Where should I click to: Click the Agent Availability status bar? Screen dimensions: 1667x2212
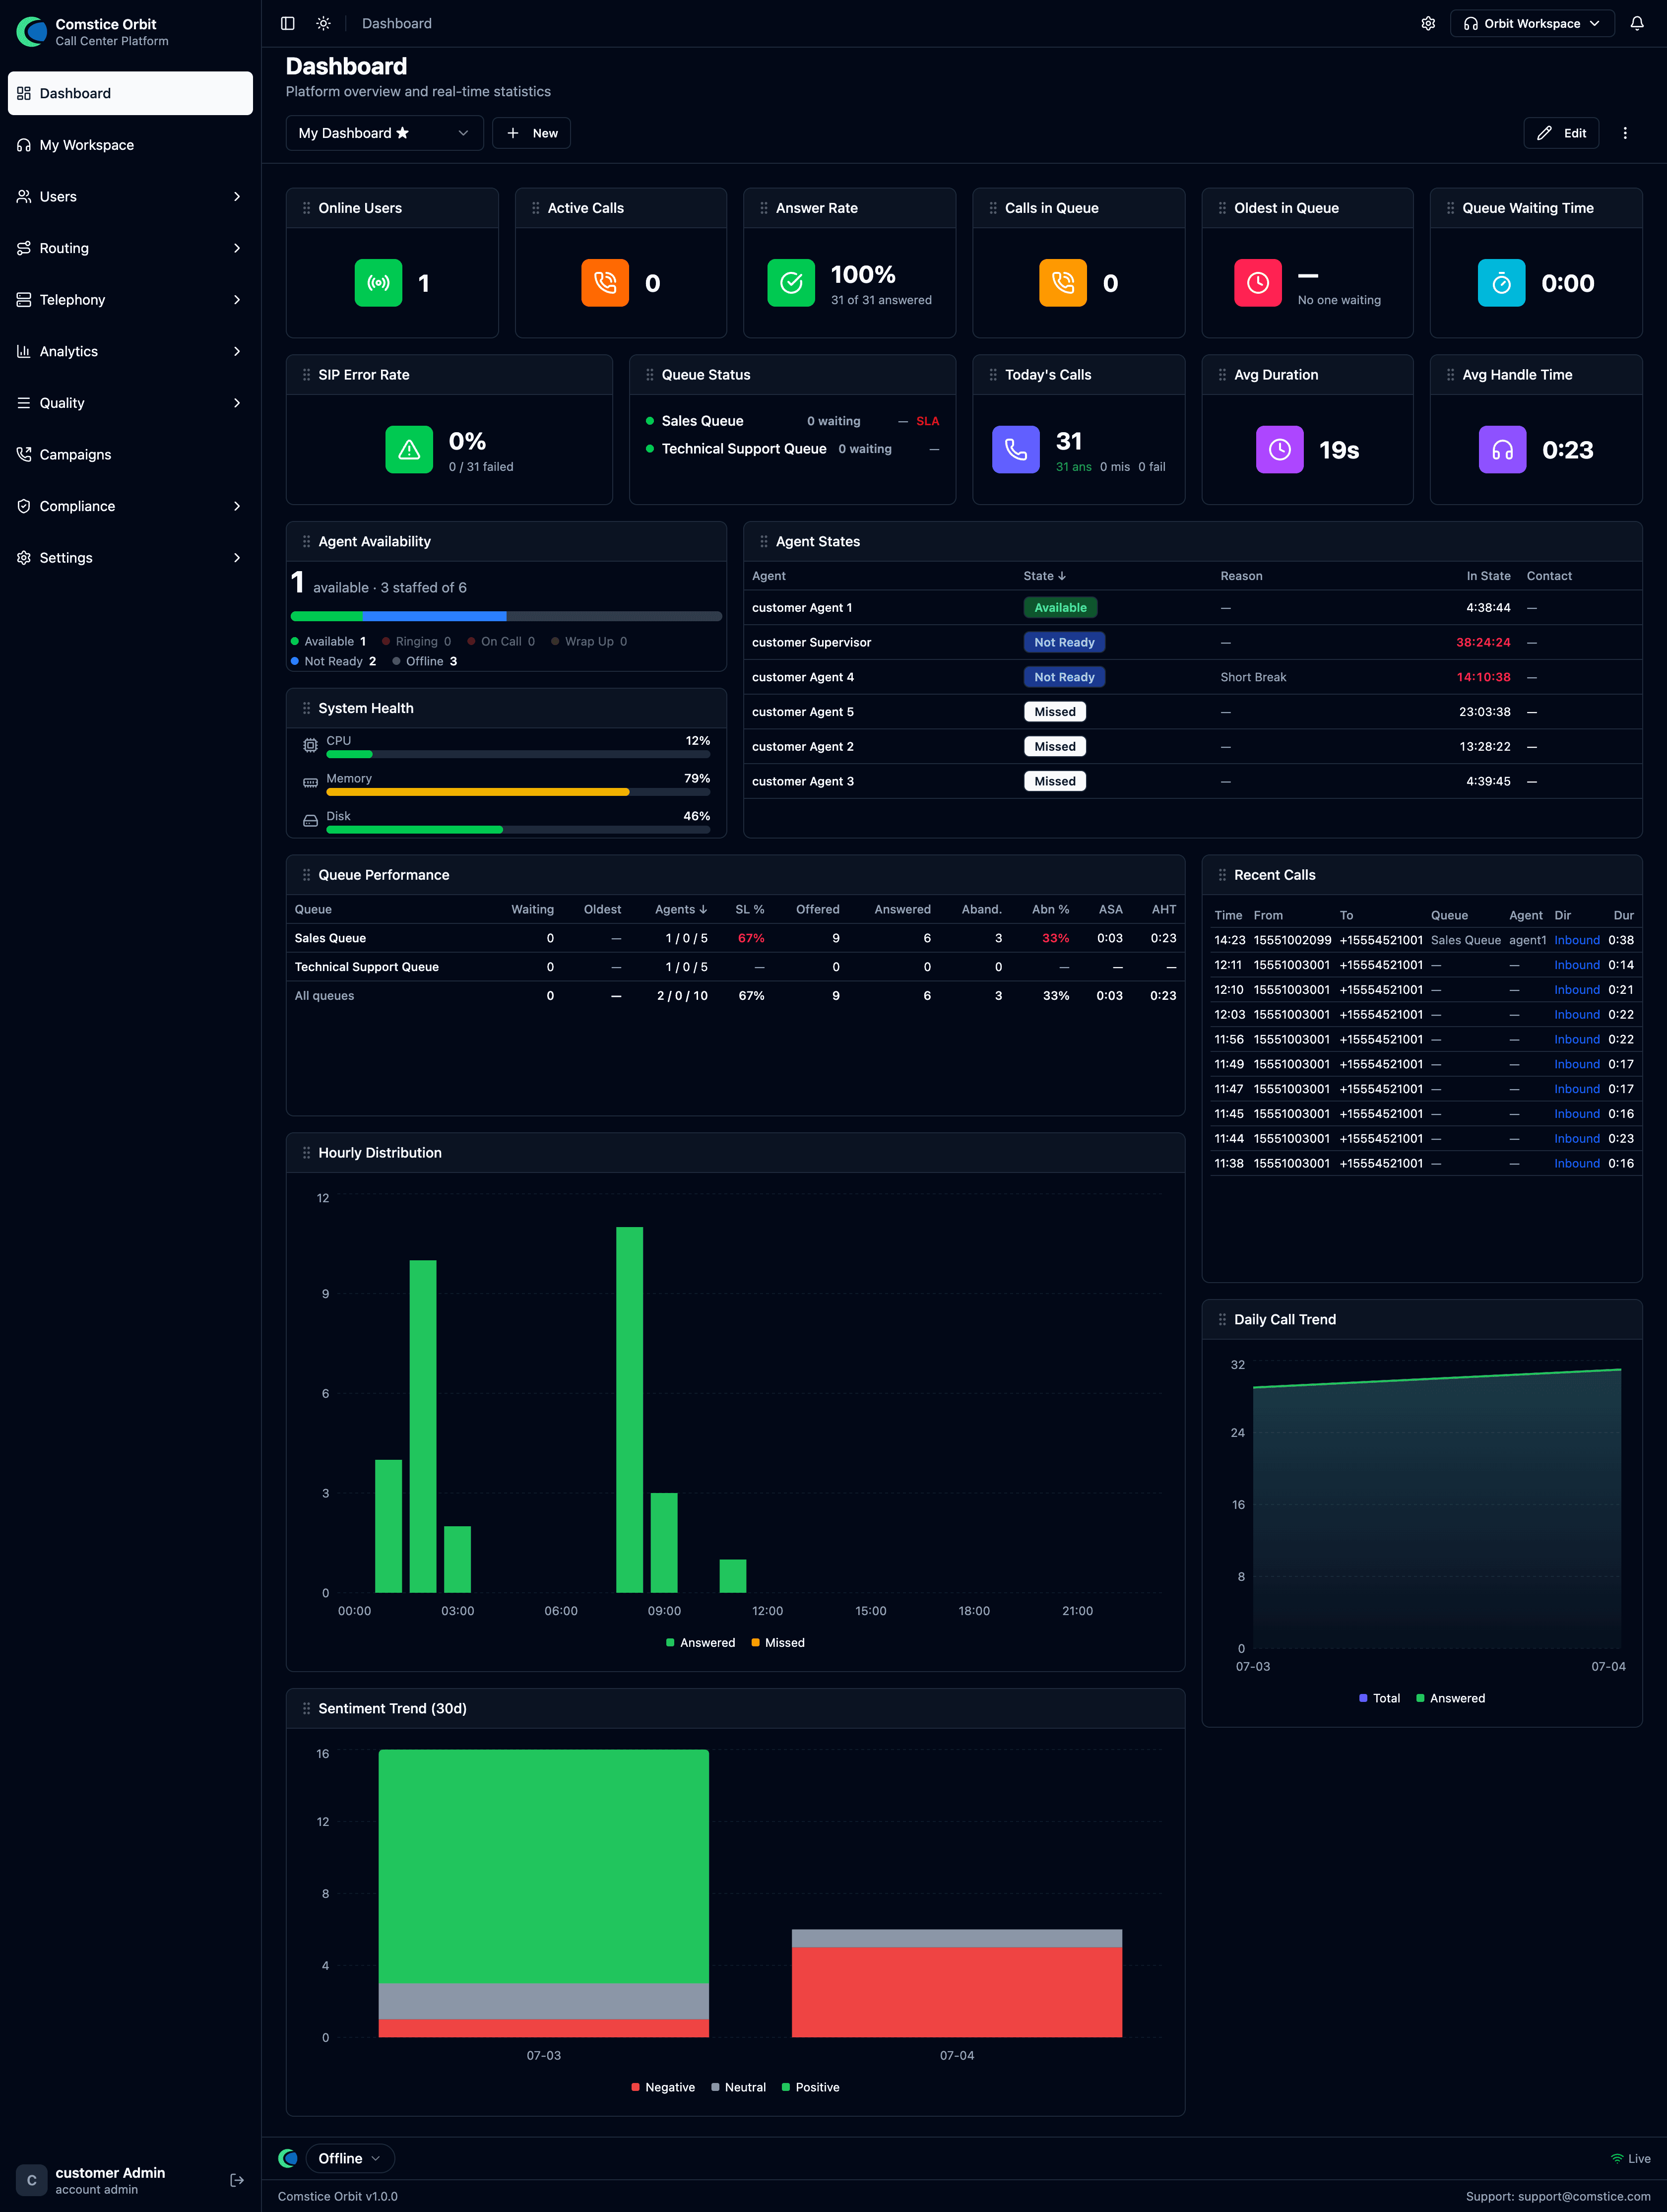coord(506,616)
